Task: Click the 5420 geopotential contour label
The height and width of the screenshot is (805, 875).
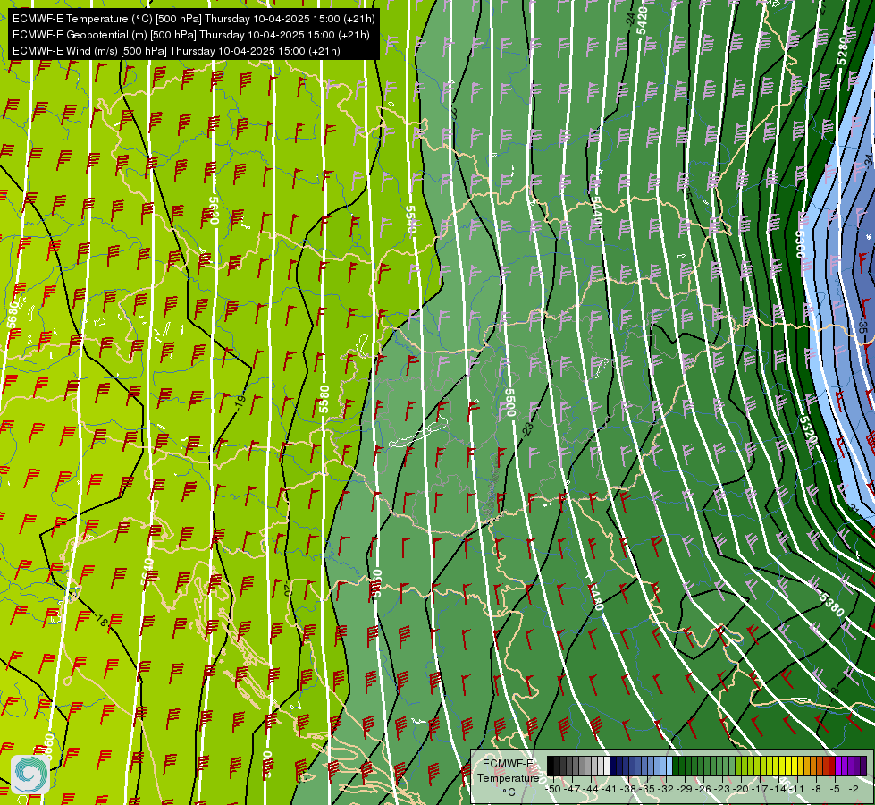Action: pyautogui.click(x=642, y=21)
